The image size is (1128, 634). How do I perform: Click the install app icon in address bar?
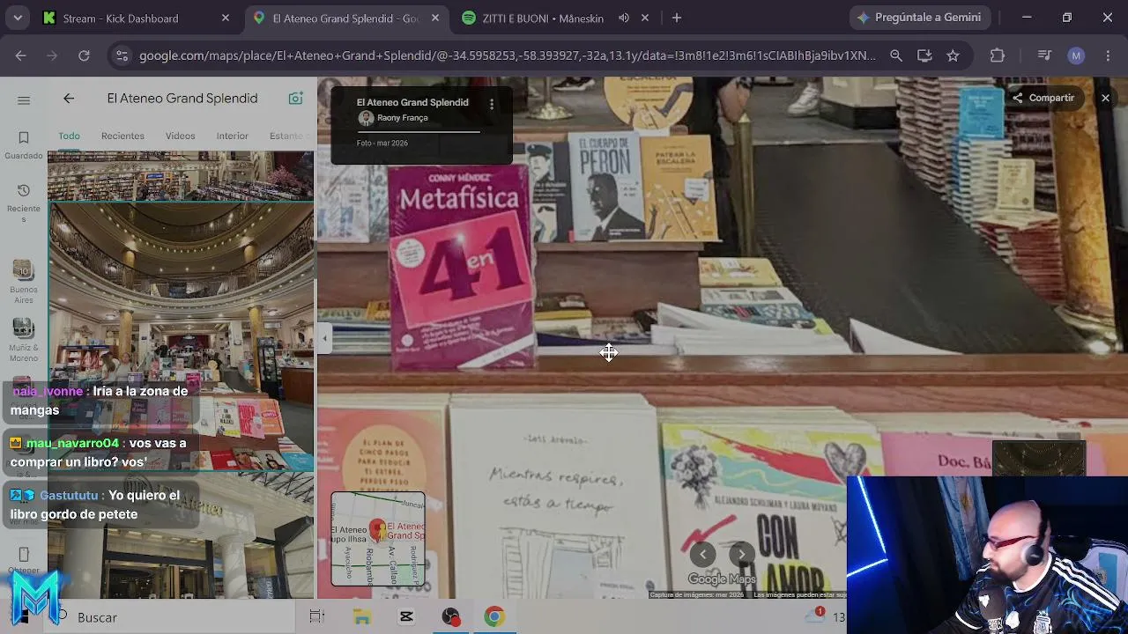924,55
